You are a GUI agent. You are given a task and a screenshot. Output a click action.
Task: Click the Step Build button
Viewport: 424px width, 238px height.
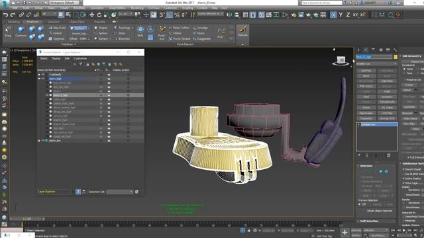57,28
